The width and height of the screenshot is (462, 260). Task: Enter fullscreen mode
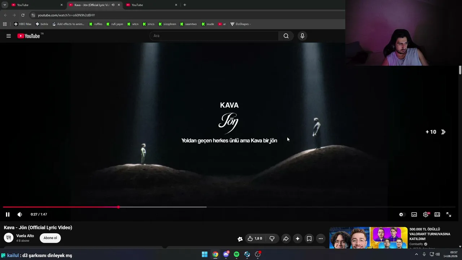coord(449,214)
